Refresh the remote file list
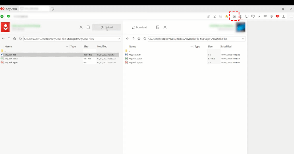This screenshot has height=154, width=294. 145,38
